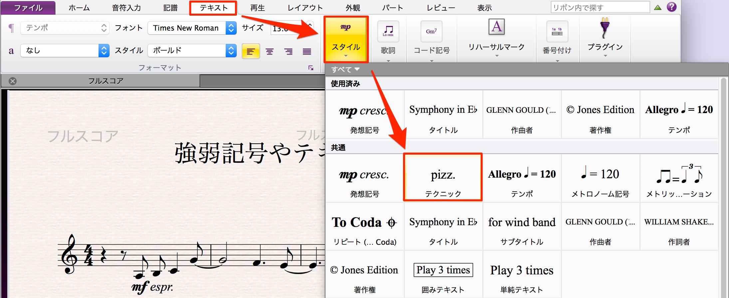Switch to the テキスト ribbon tab
Viewport: 729px width, 298px height.
point(213,8)
